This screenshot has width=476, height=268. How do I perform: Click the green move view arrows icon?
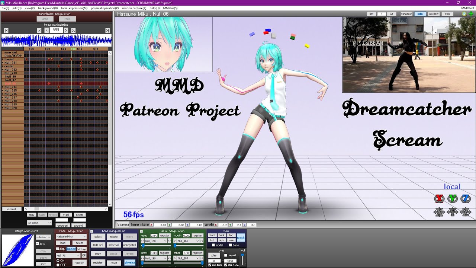[471, 14]
